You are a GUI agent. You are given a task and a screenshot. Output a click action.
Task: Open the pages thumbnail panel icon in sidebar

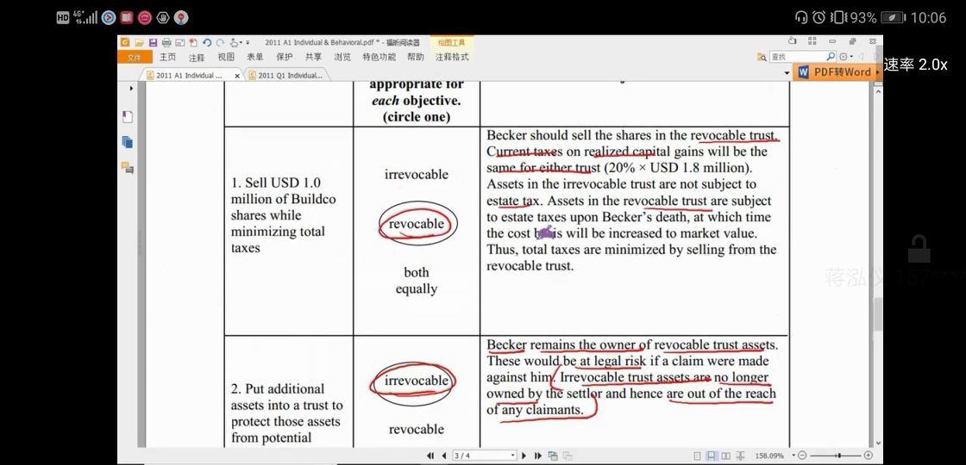[127, 142]
